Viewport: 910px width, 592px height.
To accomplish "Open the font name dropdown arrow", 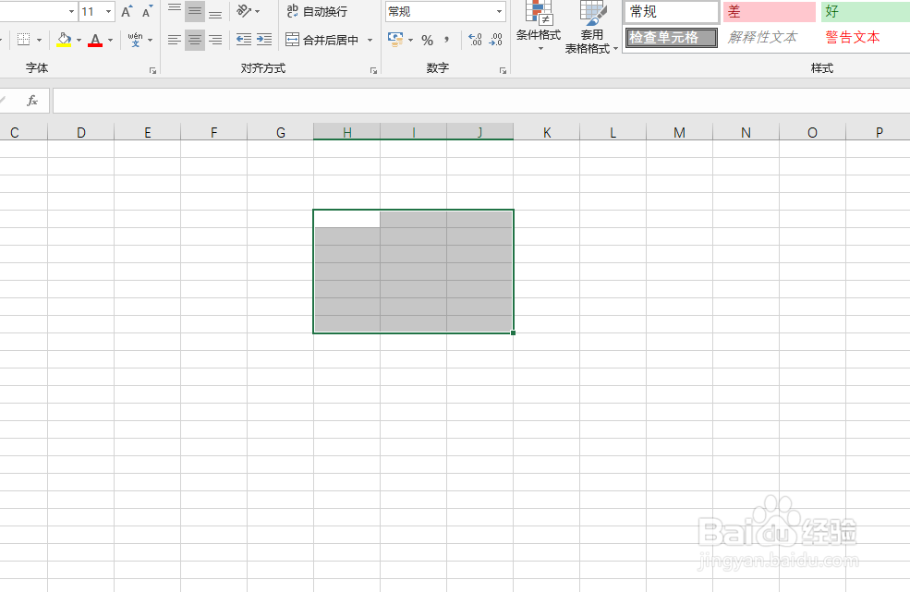I will click(x=71, y=12).
